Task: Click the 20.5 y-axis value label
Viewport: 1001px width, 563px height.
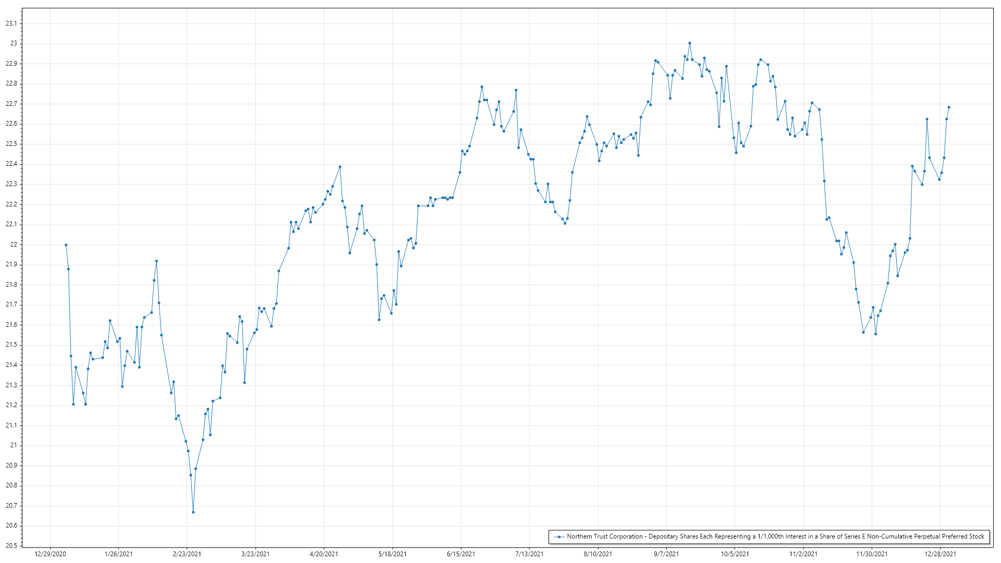Action: [x=11, y=546]
